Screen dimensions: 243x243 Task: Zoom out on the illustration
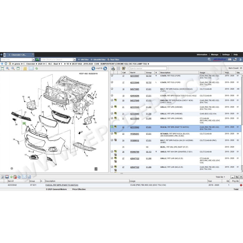pyautogui.click(x=13, y=68)
